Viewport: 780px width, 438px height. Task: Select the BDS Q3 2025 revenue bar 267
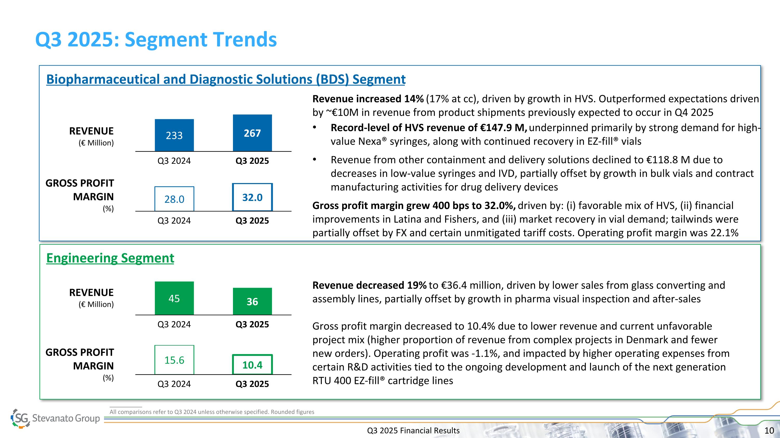point(252,133)
